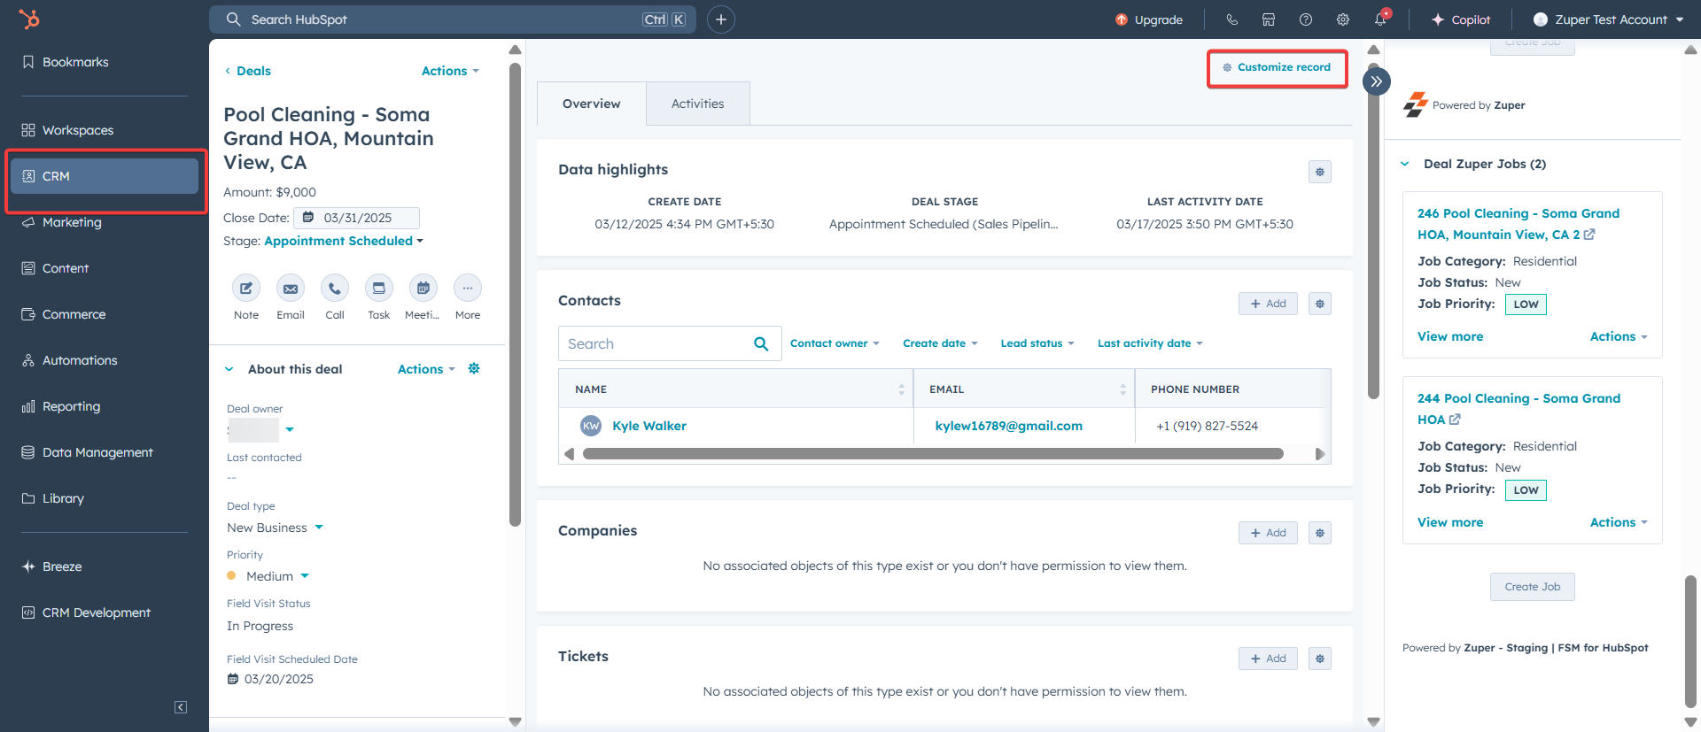Collapse the right sidebar double-chevron button
Viewport: 1701px width, 732px height.
(x=1376, y=81)
